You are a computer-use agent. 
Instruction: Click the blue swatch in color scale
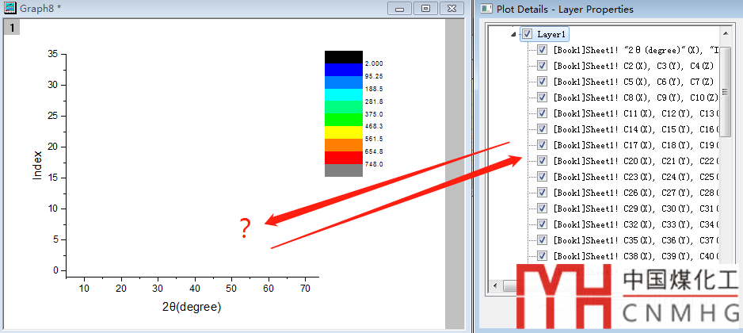click(343, 70)
